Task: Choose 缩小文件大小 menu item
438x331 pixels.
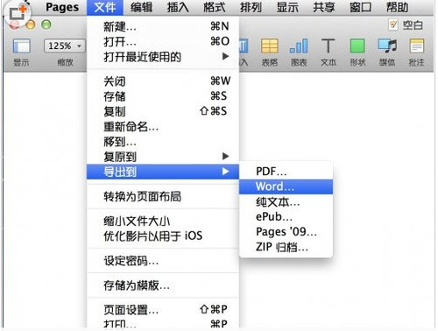Action: pos(163,221)
